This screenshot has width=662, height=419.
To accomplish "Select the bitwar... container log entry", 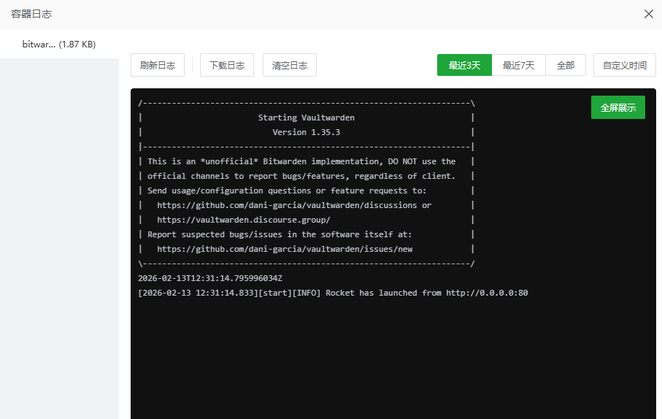I will (59, 45).
